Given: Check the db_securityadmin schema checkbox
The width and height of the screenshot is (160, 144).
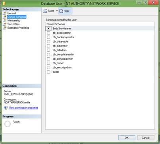Looking at the screenshot, I should click(x=48, y=68).
